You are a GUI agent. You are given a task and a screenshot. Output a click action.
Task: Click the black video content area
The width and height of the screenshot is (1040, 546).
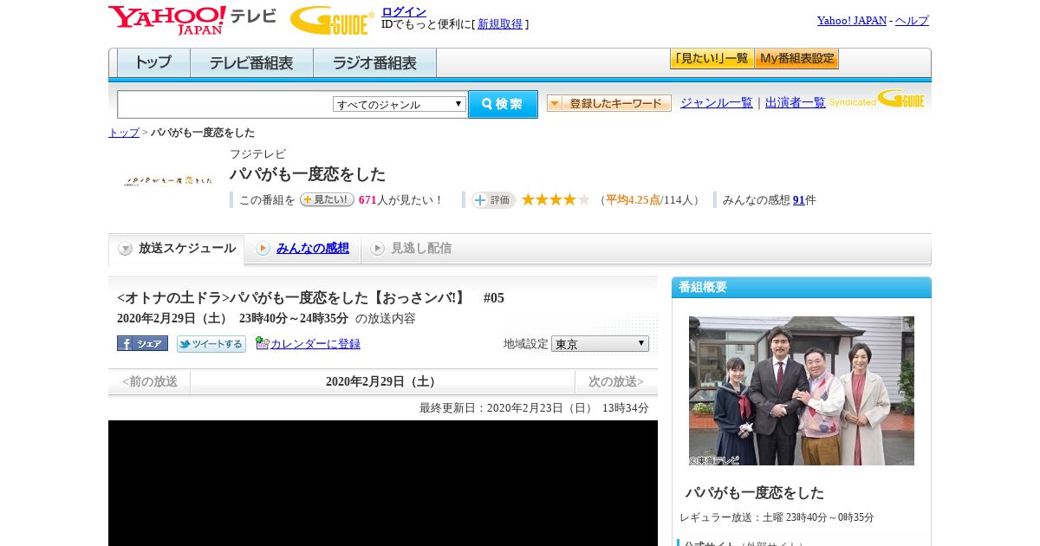(x=383, y=483)
